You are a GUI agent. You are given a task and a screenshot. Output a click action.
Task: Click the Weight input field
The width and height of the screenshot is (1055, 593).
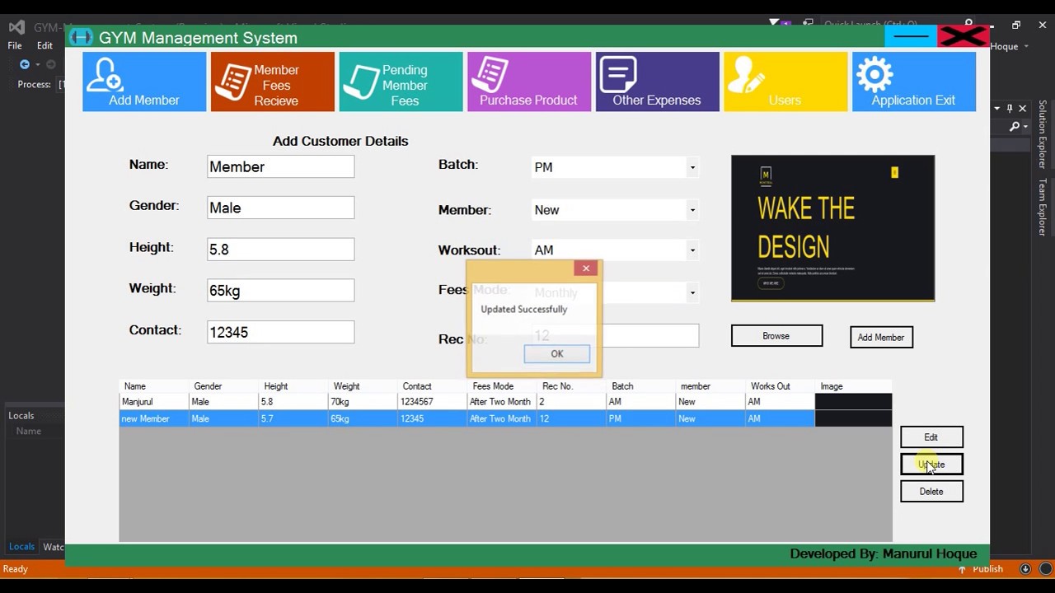281,290
